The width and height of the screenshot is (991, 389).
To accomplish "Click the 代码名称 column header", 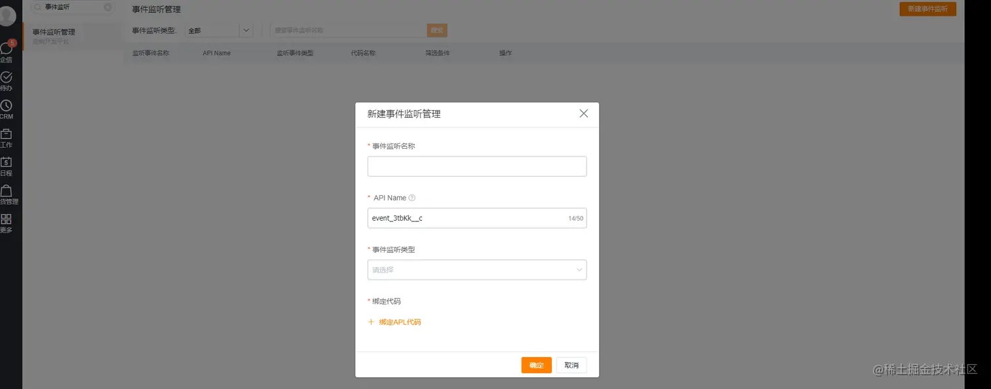I will click(363, 53).
